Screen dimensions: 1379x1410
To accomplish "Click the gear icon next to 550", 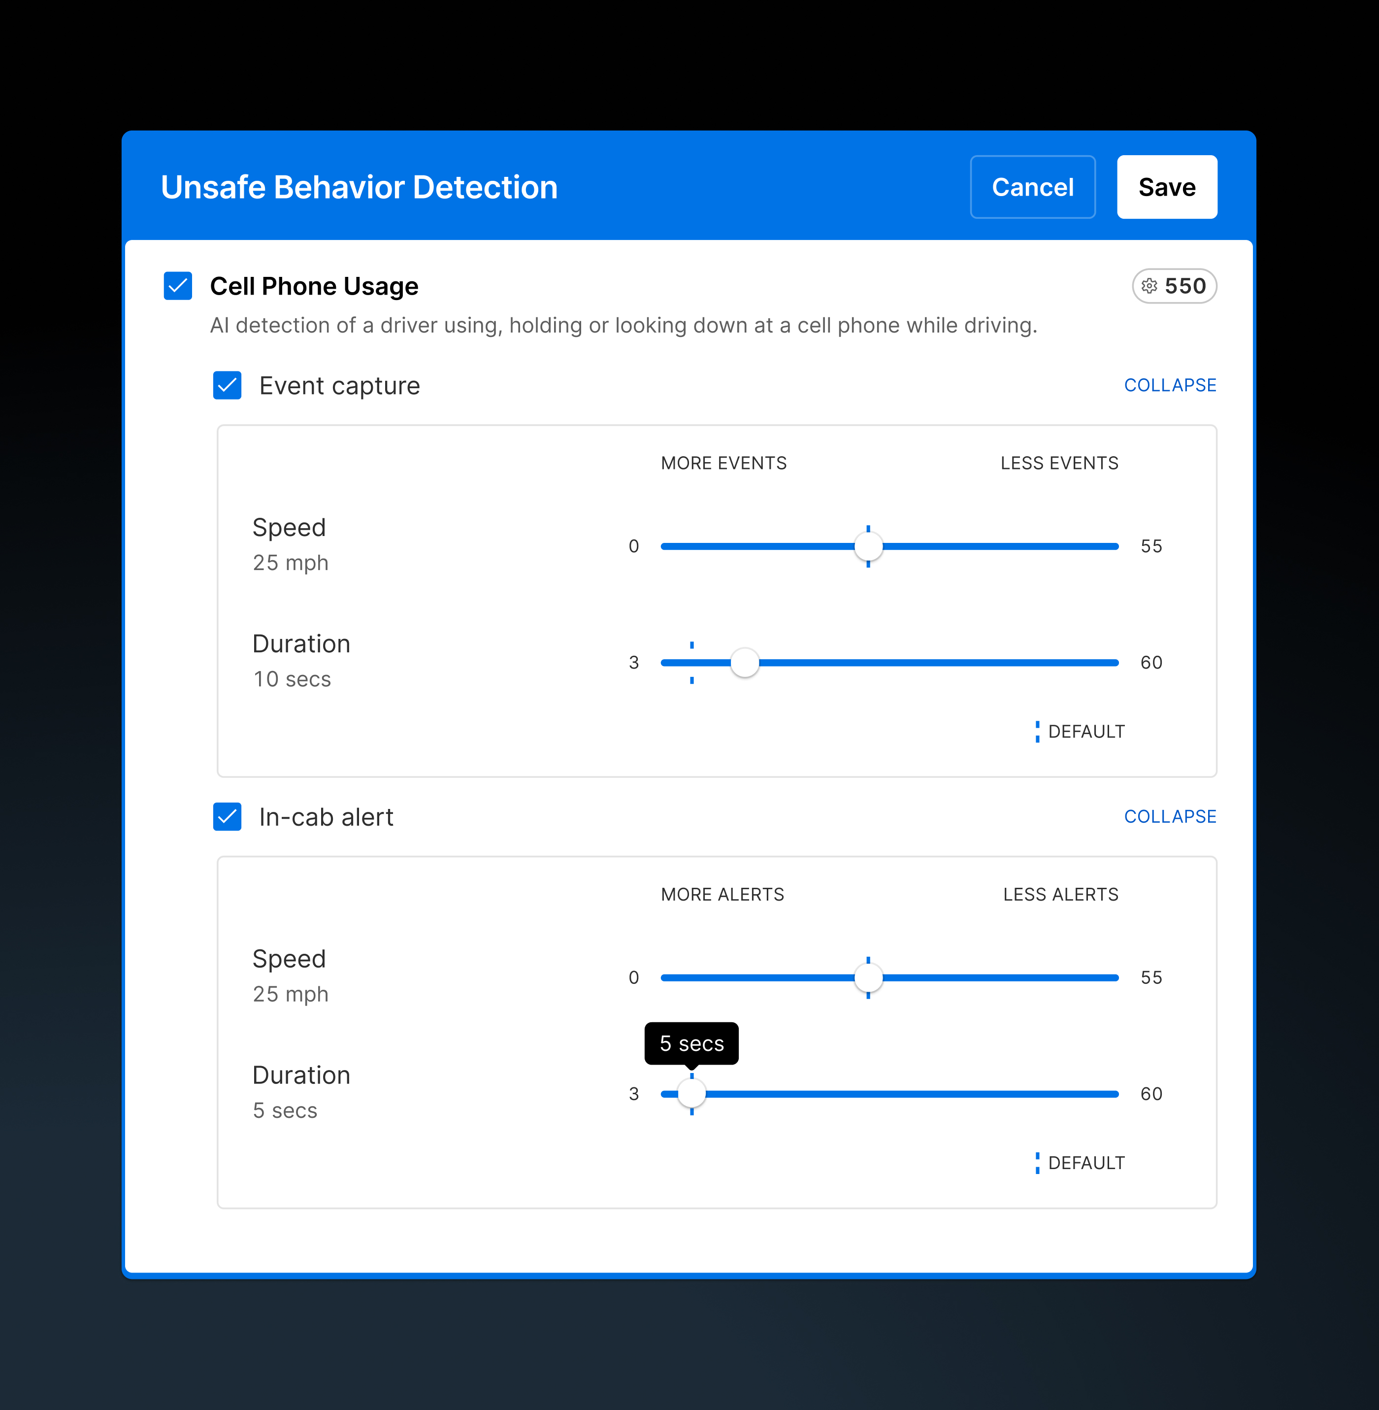I will [1149, 286].
